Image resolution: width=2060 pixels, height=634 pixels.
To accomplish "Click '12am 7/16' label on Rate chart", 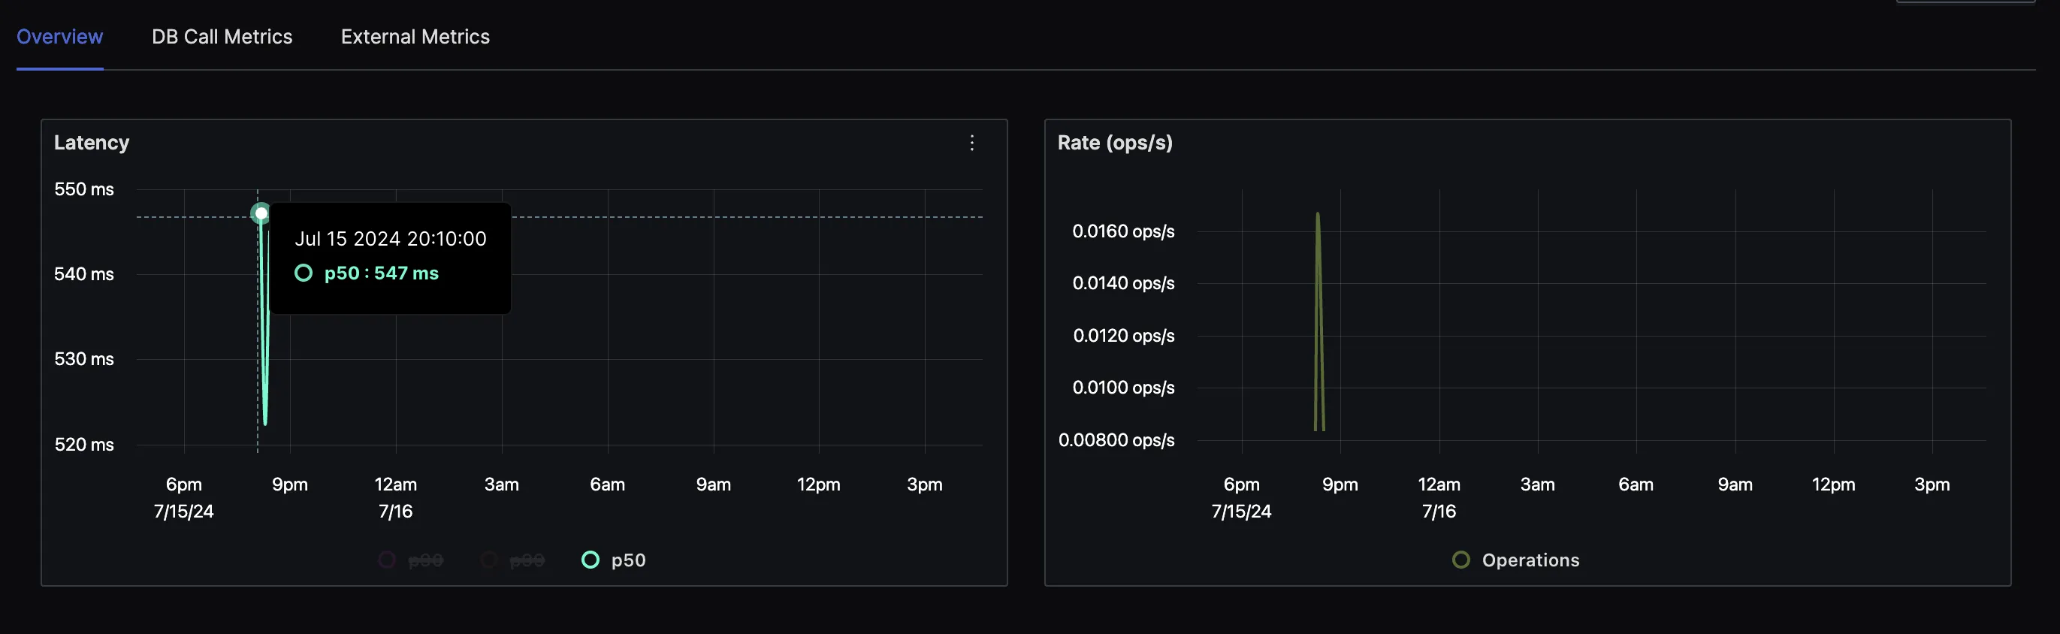I will 1439,498.
